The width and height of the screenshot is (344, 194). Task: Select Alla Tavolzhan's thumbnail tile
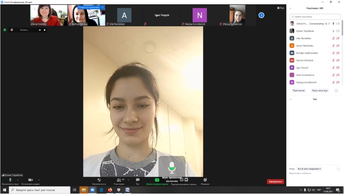click(124, 15)
